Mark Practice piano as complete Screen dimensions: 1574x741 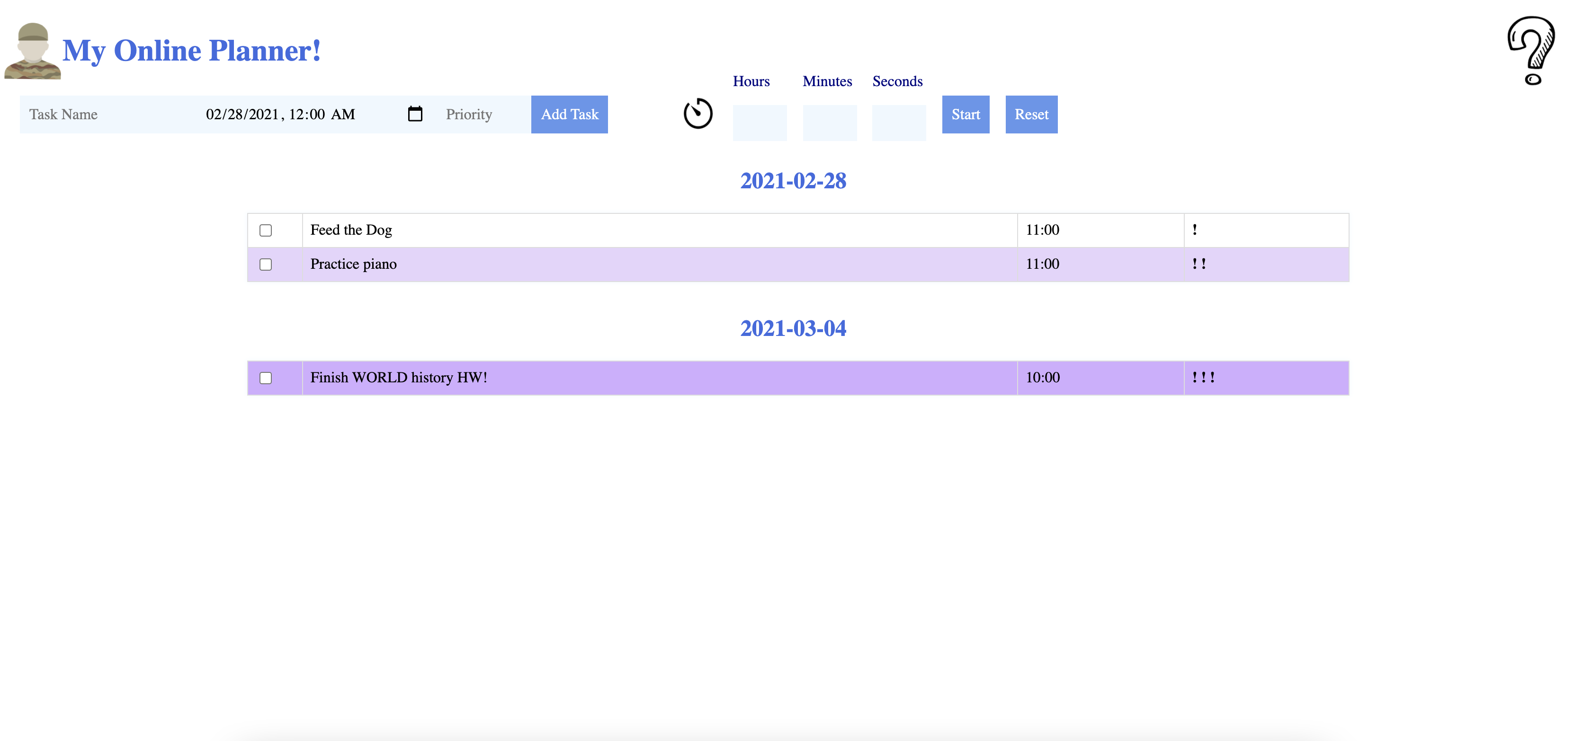[x=265, y=265]
